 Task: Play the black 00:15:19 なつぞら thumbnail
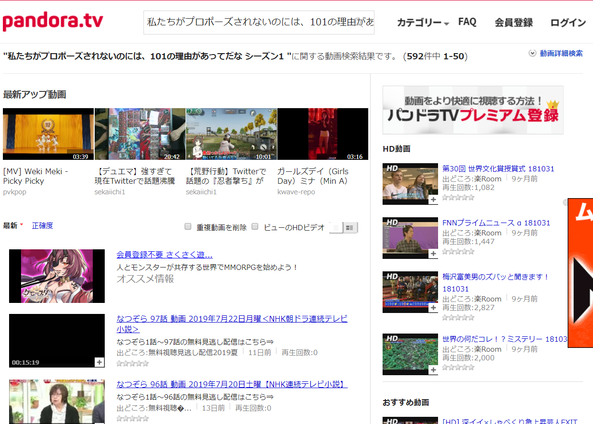57,341
